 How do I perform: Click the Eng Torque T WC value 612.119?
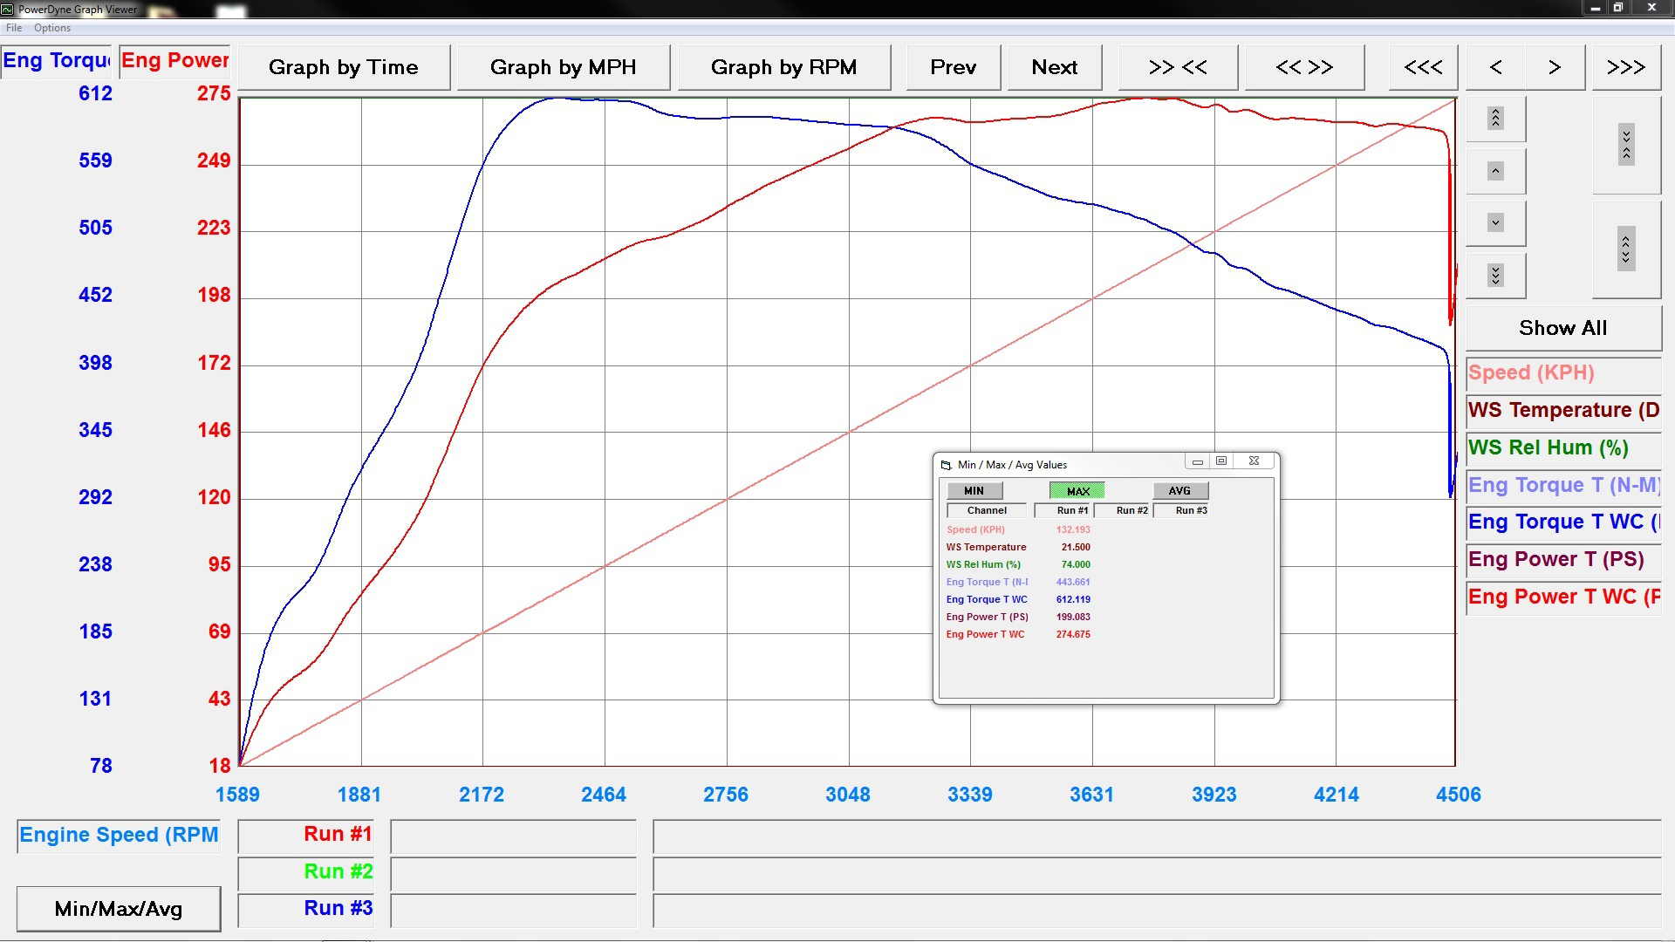1073,599
